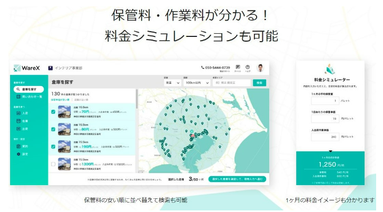
Task: Click the 入出荷作業単価 input field
Action: tap(325, 137)
